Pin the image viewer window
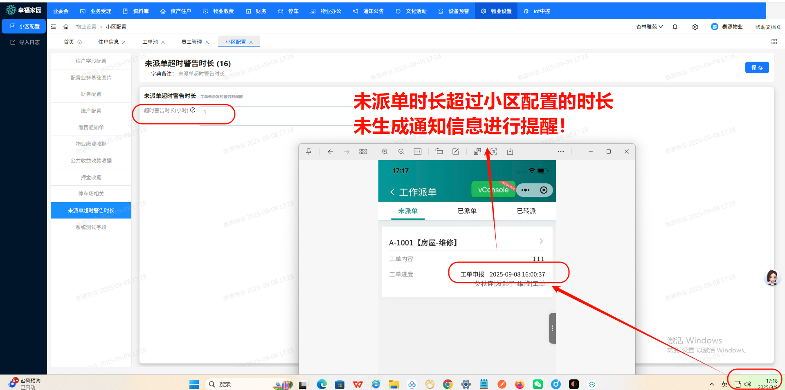Image resolution: width=785 pixels, height=390 pixels. tap(309, 152)
